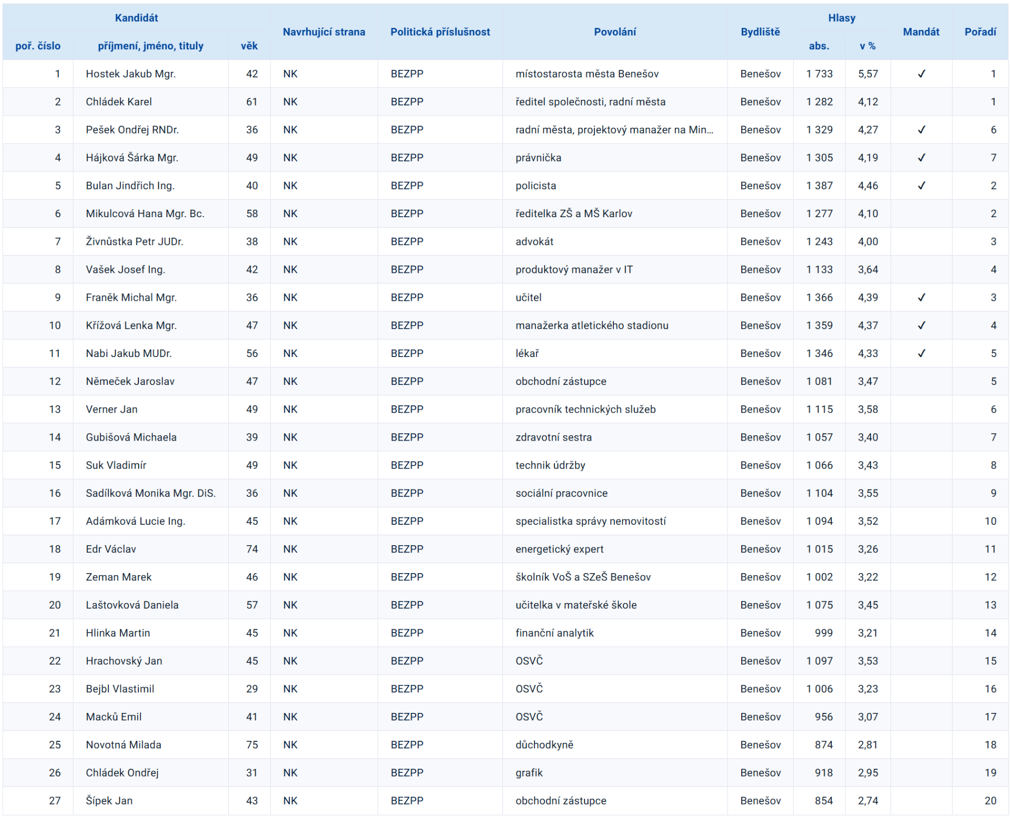Viewport: 1010px width, 816px height.
Task: Click the Navrhující strana column header
Action: pyautogui.click(x=324, y=32)
